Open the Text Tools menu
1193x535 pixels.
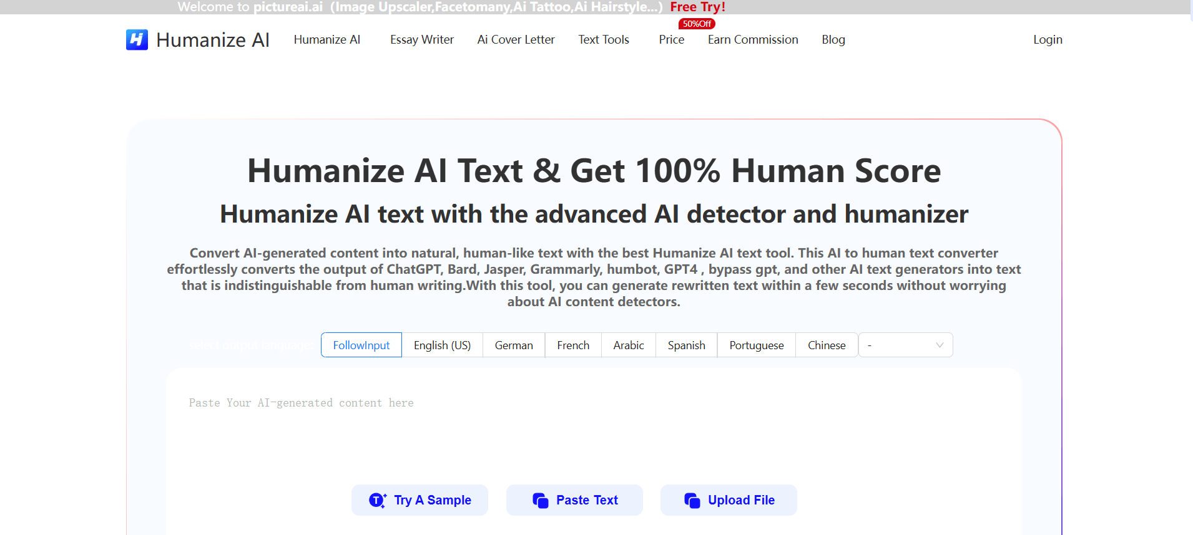(x=603, y=40)
